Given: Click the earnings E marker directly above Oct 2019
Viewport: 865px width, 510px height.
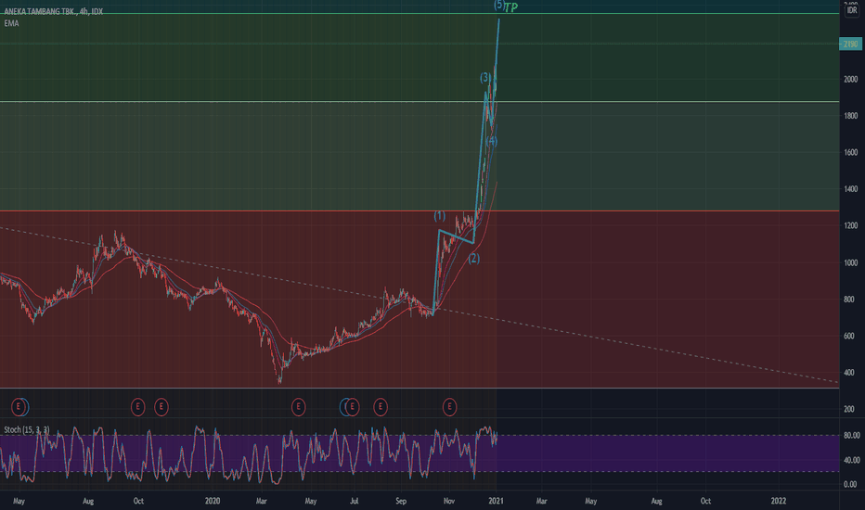Looking at the screenshot, I should pyautogui.click(x=138, y=407).
